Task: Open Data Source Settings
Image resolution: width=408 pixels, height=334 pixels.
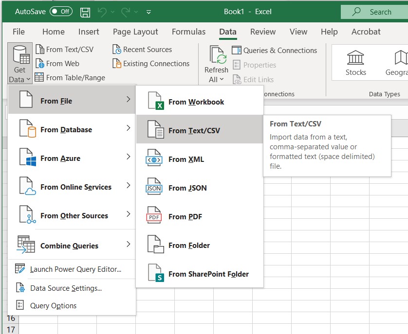Action: (x=72, y=288)
